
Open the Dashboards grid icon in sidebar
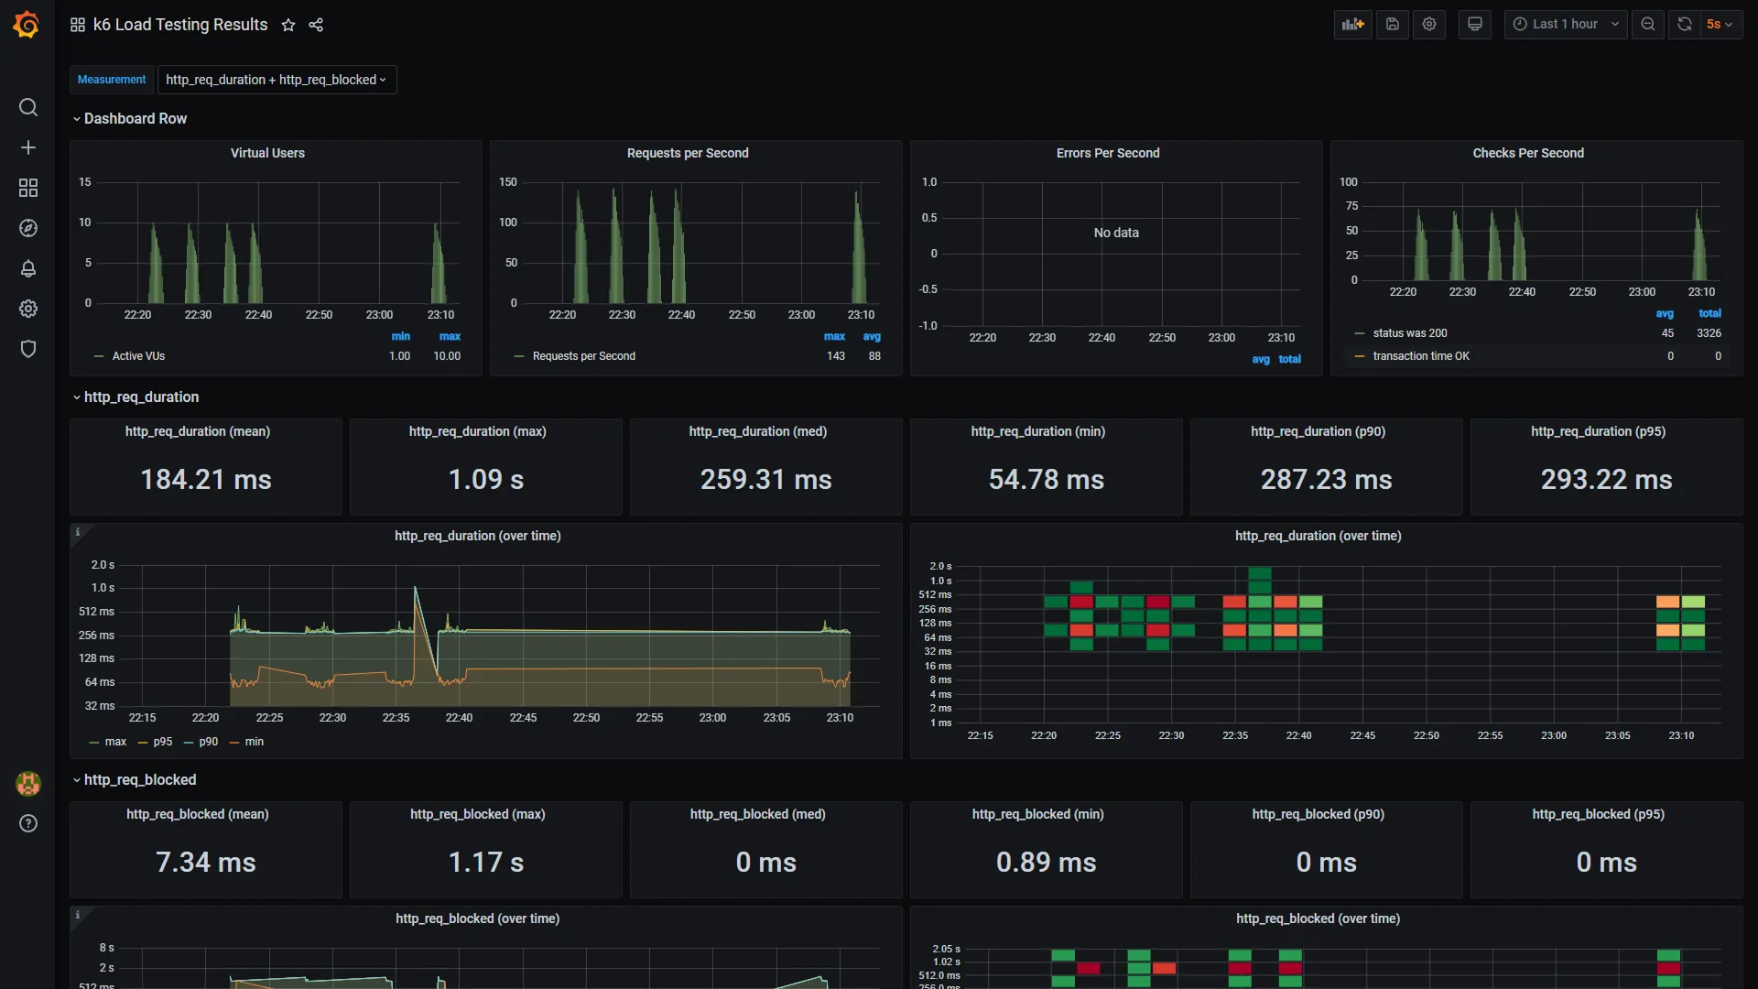click(28, 188)
